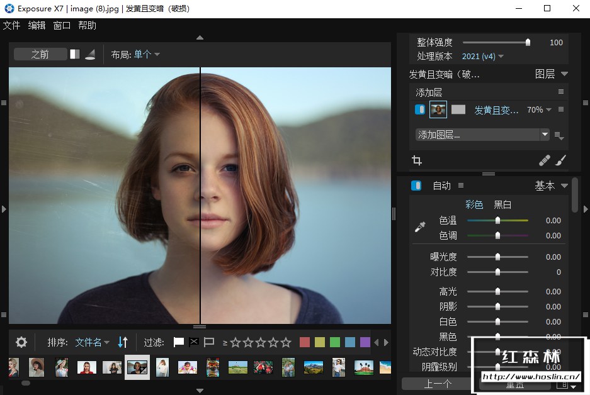Open the 窗口 menu
Viewport: 590px width, 395px height.
point(62,26)
